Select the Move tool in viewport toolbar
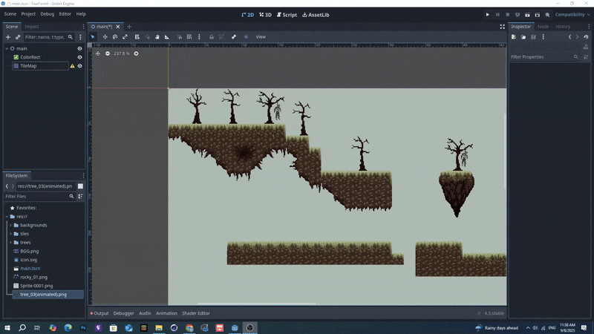Image resolution: width=594 pixels, height=334 pixels. (105, 36)
